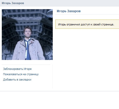119x109 pixels.
Task: Report the page with Пожаловаться на страницу
Action: coord(21,74)
